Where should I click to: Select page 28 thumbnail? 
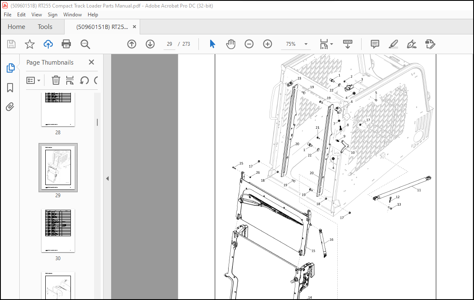tap(58, 110)
